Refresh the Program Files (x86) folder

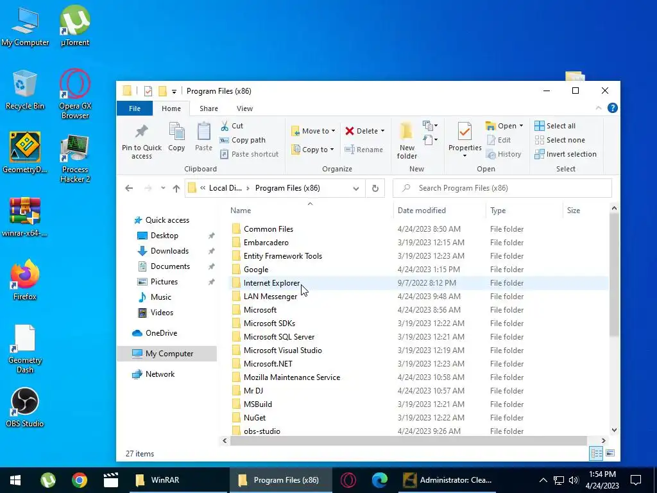pyautogui.click(x=375, y=188)
